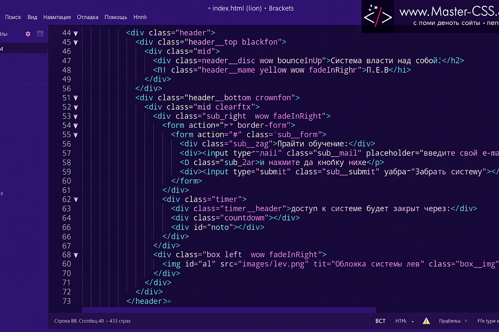This screenshot has height=332, width=499.
Task: Fold the sub_right div at line 53
Action: click(x=76, y=117)
